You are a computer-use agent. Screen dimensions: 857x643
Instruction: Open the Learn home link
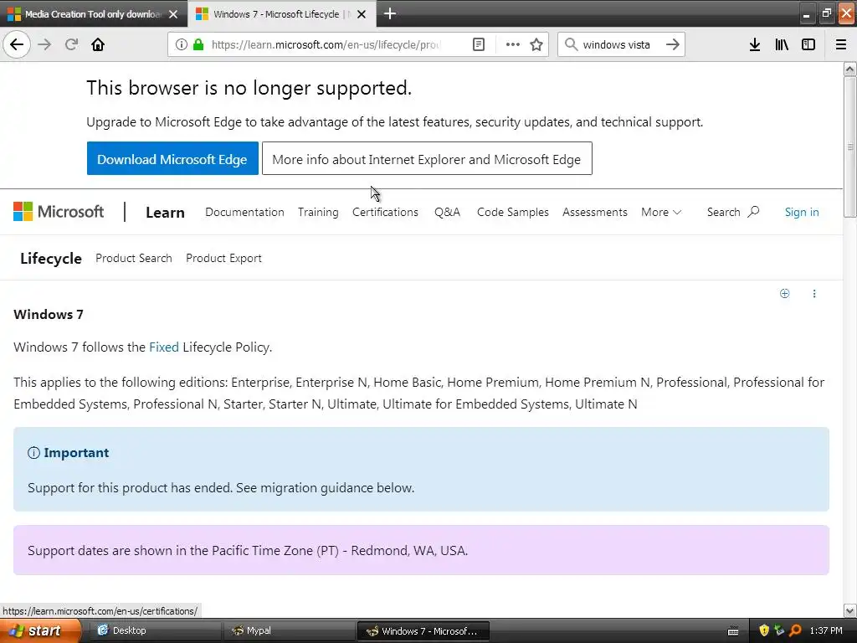click(165, 212)
